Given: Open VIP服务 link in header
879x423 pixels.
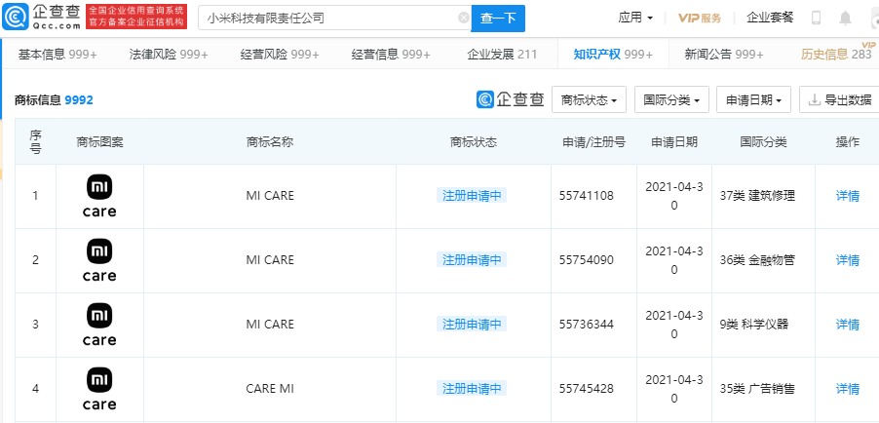Looking at the screenshot, I should [700, 18].
